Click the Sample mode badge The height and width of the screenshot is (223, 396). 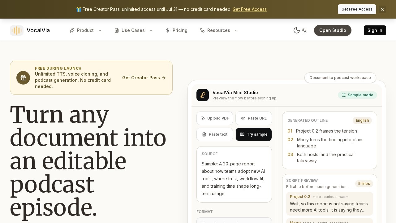[357, 95]
